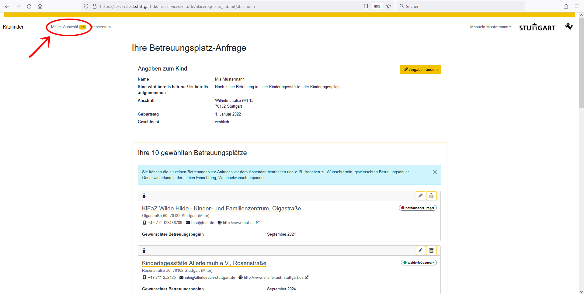The height and width of the screenshot is (294, 584).
Task: Delete the KiFaZ Wilde Hilde request via trash icon
Action: [x=431, y=196]
